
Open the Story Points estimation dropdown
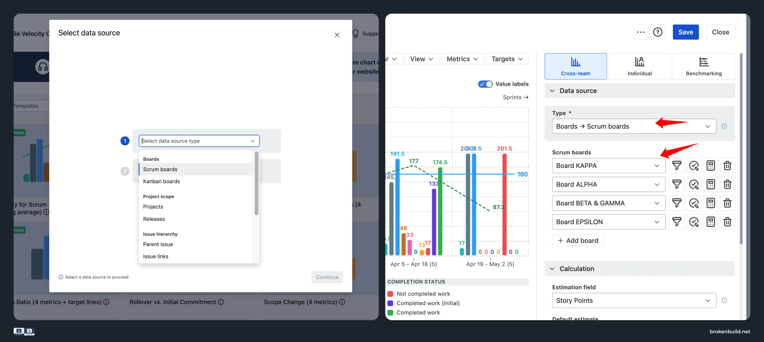click(634, 301)
